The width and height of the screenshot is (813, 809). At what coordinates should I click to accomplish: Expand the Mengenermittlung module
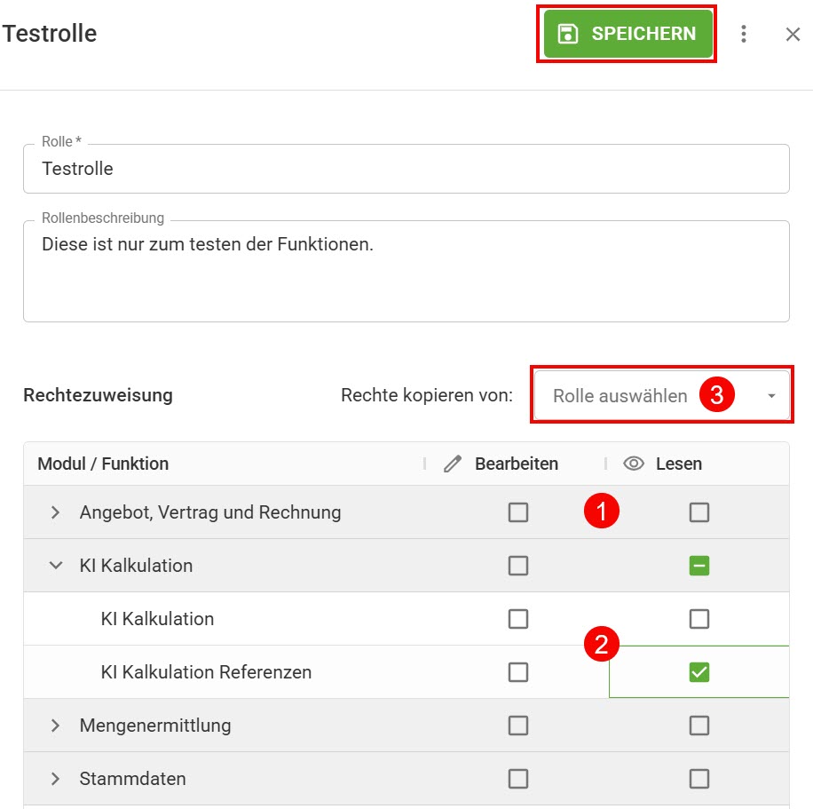click(x=56, y=725)
